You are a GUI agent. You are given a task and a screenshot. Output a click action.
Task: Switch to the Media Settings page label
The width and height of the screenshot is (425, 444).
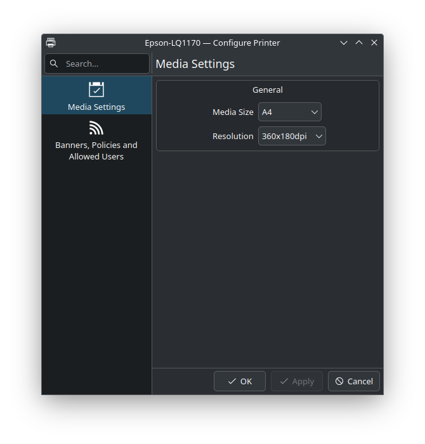click(96, 107)
